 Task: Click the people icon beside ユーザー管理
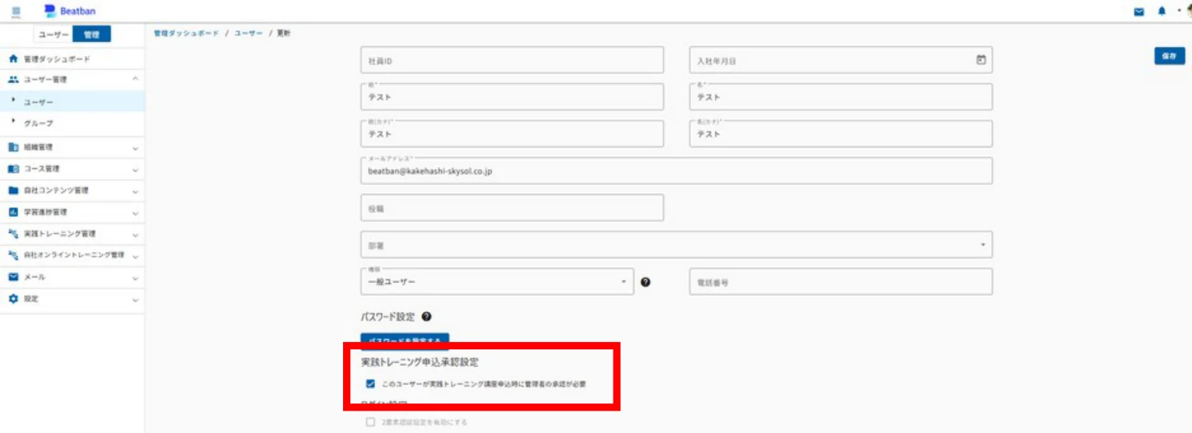tap(13, 80)
